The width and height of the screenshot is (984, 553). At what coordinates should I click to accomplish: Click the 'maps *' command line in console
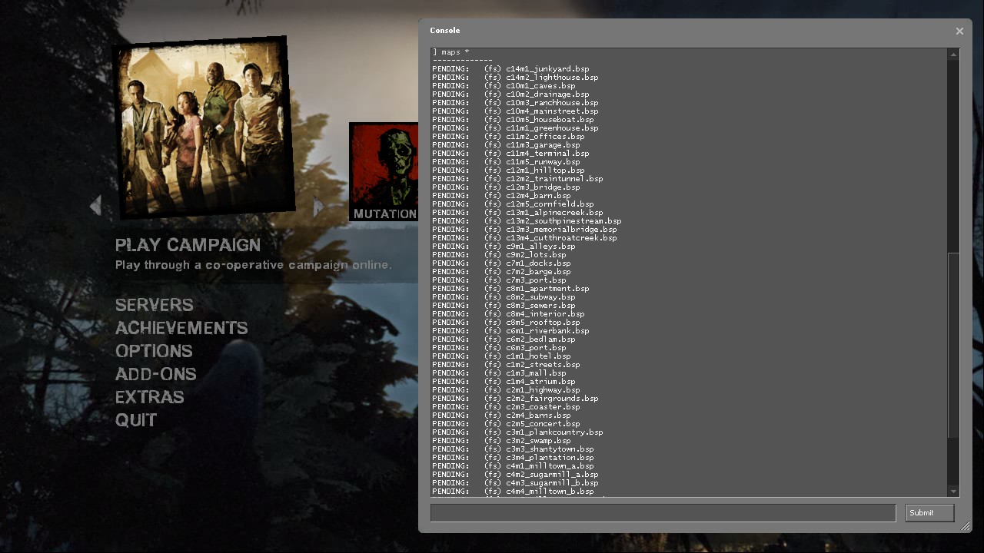pos(450,52)
